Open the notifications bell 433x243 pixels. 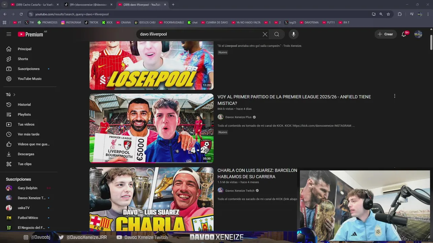pyautogui.click(x=404, y=34)
